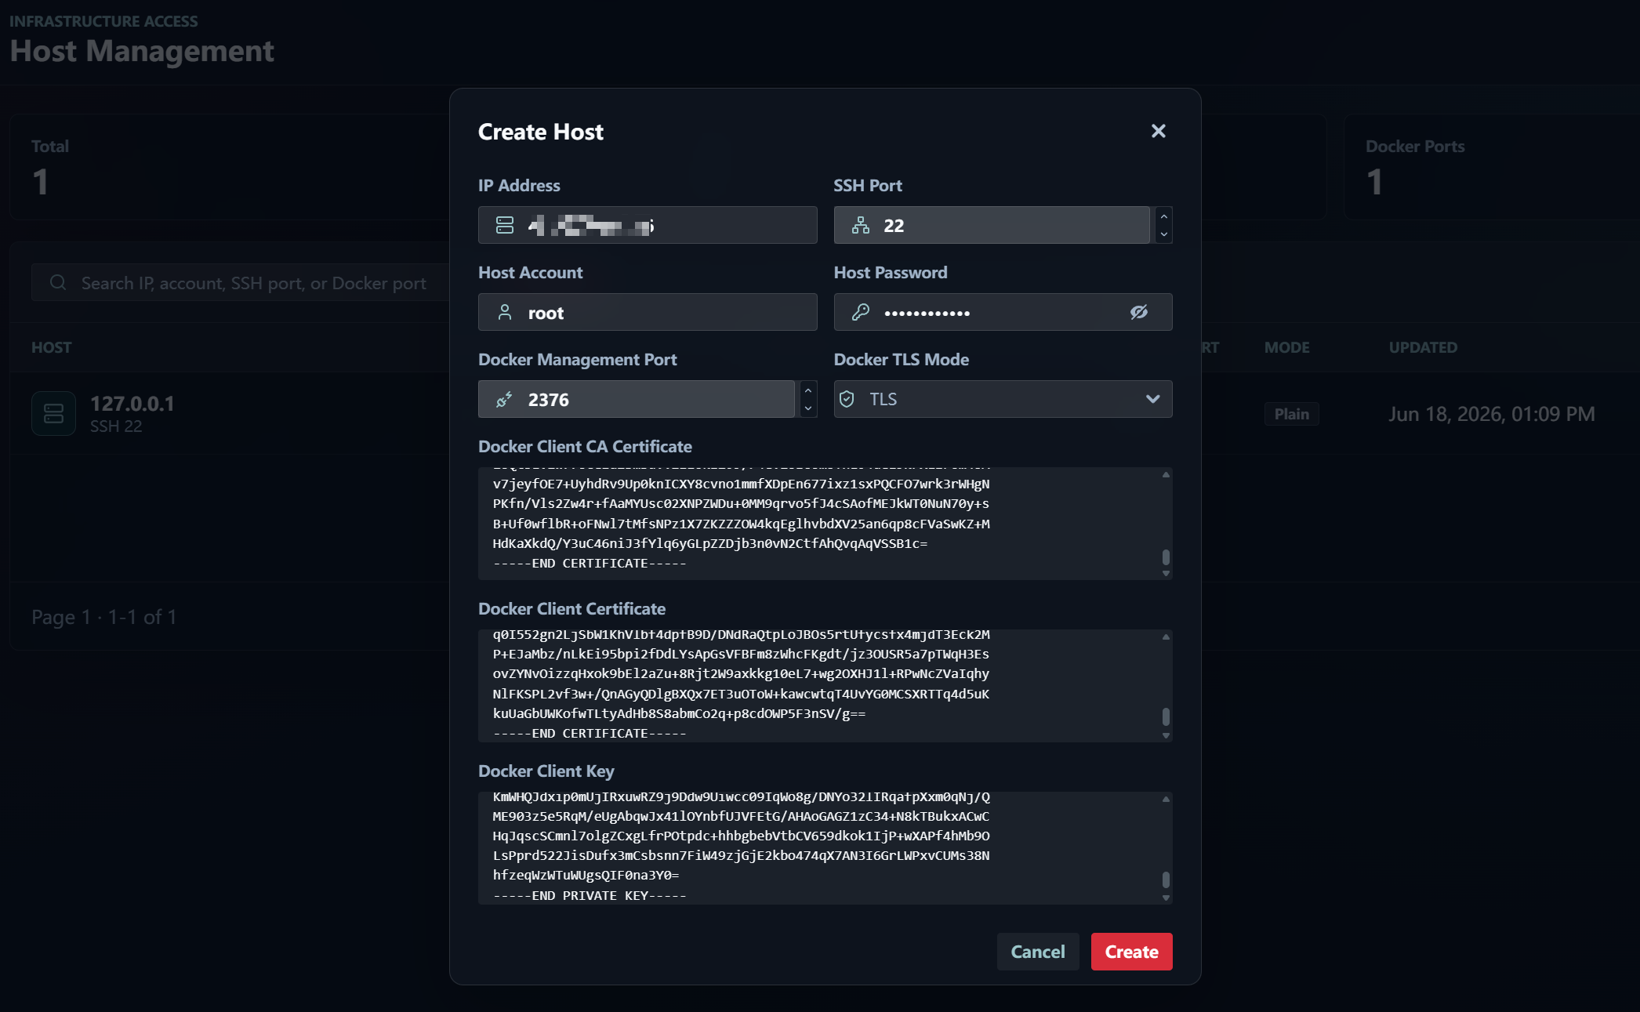The image size is (1640, 1012).
Task: Increase the SSH Port value
Action: [x=1164, y=216]
